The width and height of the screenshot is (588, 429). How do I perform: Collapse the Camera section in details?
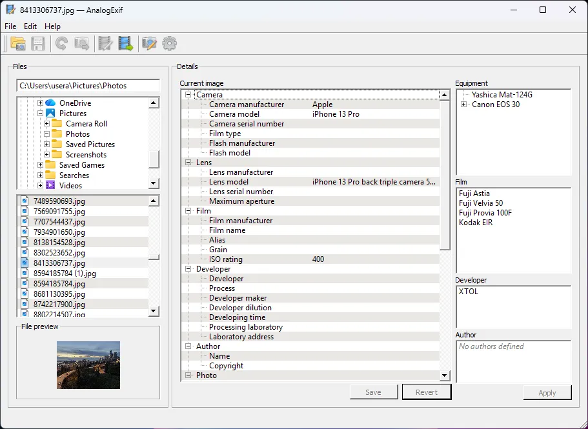tap(188, 95)
